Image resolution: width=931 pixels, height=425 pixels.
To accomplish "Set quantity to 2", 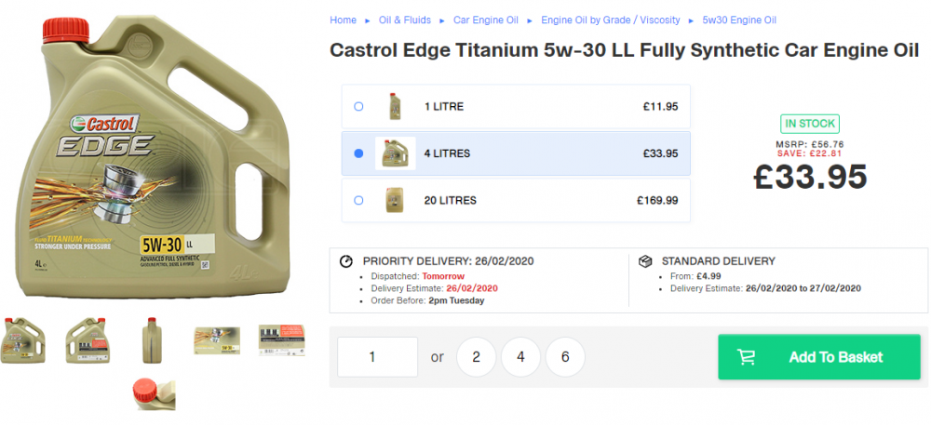I will point(476,357).
